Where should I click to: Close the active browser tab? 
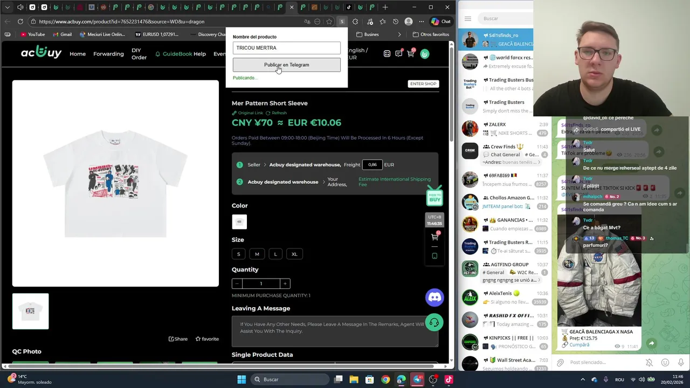(x=292, y=7)
